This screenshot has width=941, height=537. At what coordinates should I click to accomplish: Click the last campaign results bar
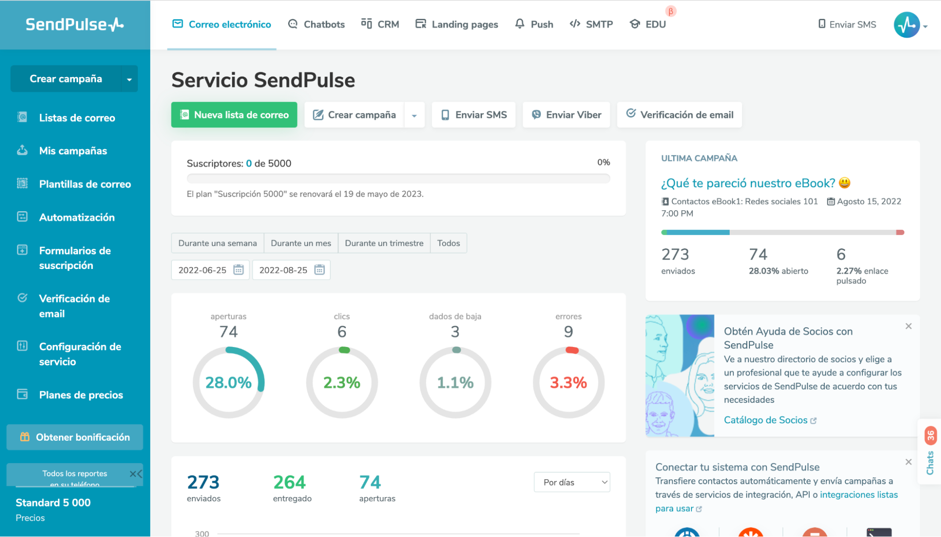(x=783, y=232)
